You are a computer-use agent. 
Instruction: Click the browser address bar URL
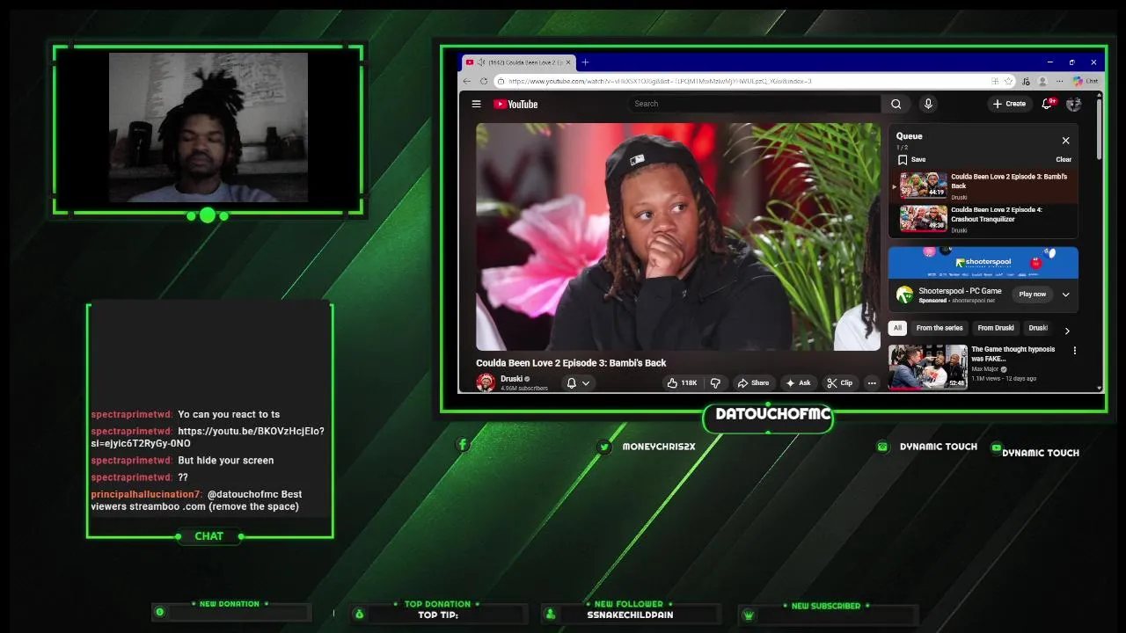point(660,81)
